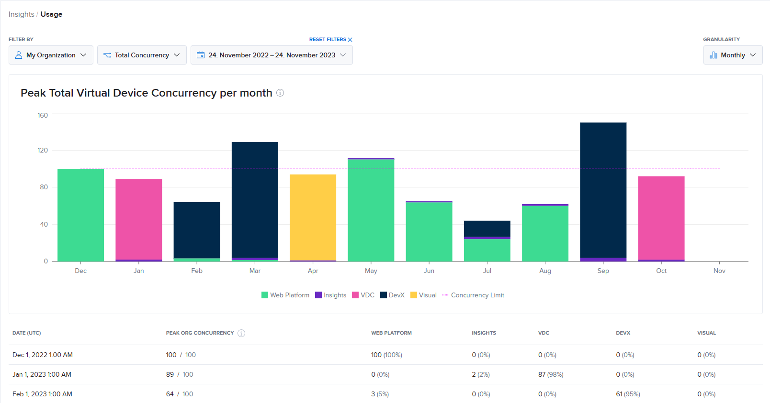This screenshot has height=403, width=770.
Task: Click the VDC pink legend swatch
Action: coord(355,295)
